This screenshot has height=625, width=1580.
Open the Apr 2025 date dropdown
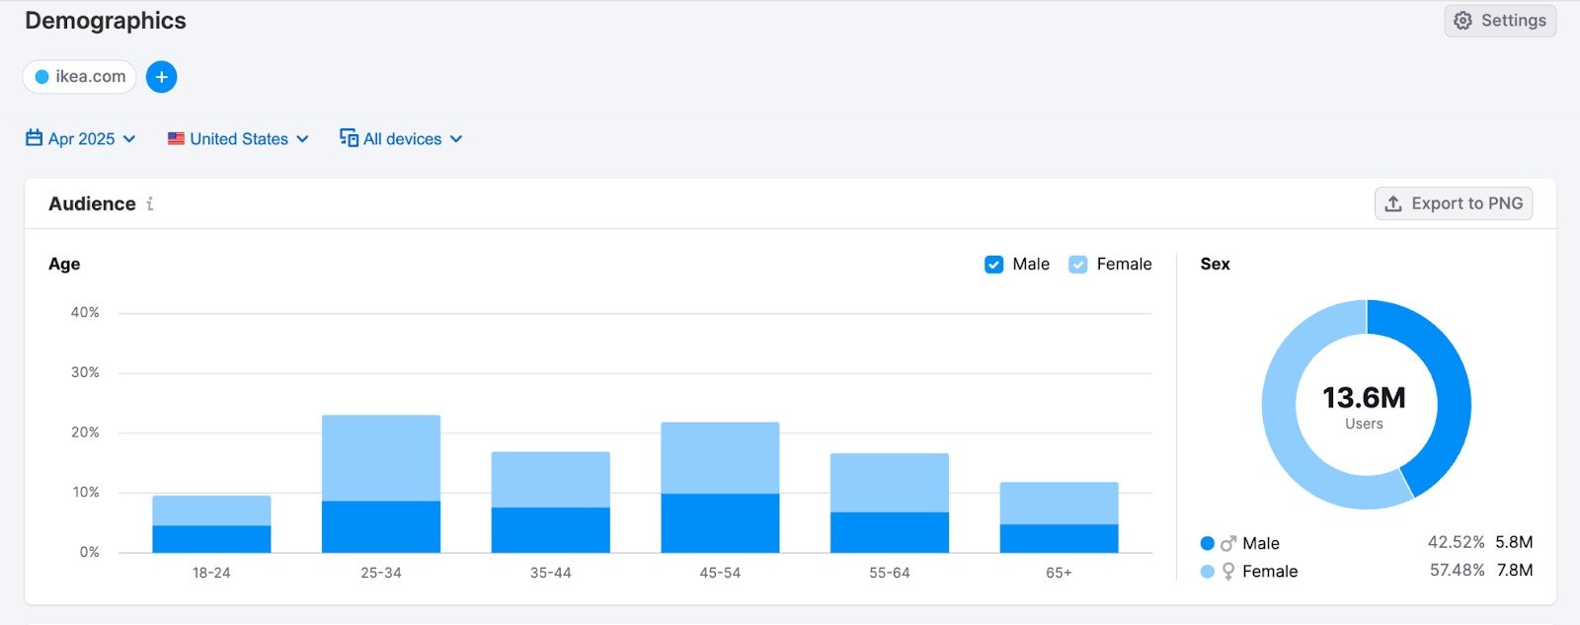point(81,139)
